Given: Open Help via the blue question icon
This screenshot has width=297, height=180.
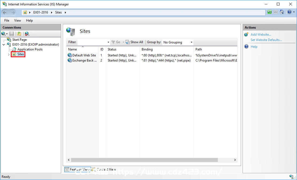Looking at the screenshot, I should click(x=289, y=12).
